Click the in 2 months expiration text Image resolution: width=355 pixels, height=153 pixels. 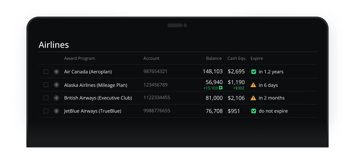(271, 98)
